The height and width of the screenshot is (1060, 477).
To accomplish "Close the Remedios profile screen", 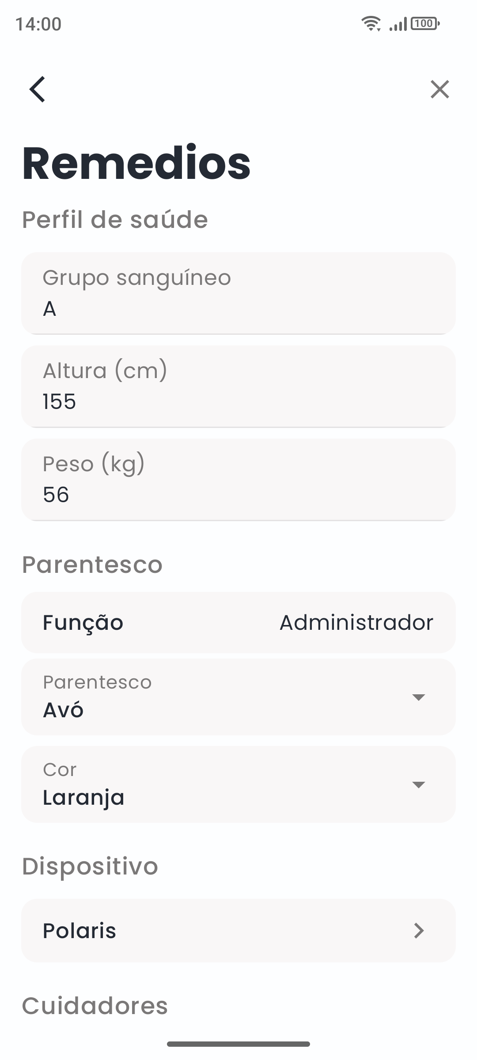I will 440,89.
